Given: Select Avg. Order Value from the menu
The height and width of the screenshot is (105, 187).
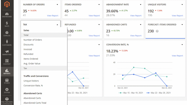Looking at the screenshot, I should pos(32,64).
